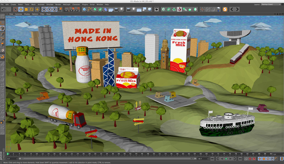The height and width of the screenshot is (164, 284).
Task: Open the Create menu
Action: [x=13, y=4]
